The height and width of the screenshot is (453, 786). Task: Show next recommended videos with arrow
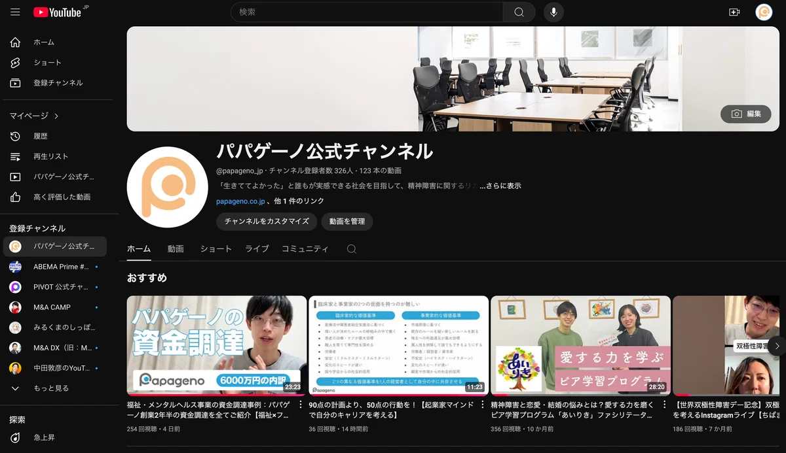(777, 346)
